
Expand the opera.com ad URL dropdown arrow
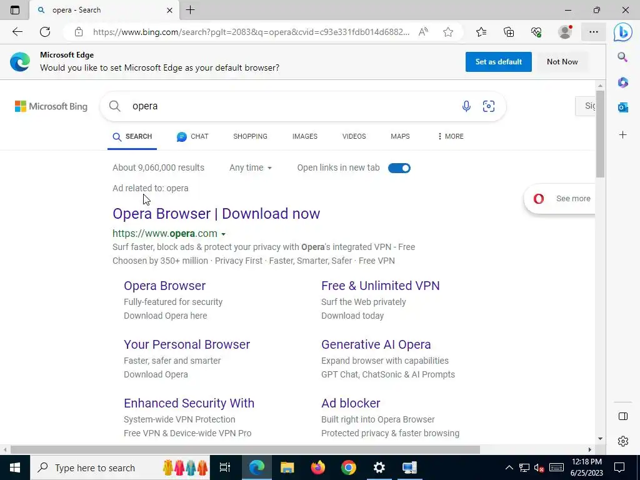pyautogui.click(x=223, y=234)
